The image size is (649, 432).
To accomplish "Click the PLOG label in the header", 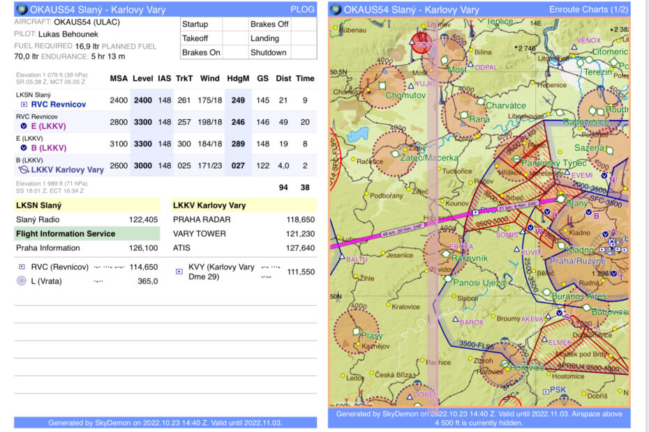I will tap(304, 10).
